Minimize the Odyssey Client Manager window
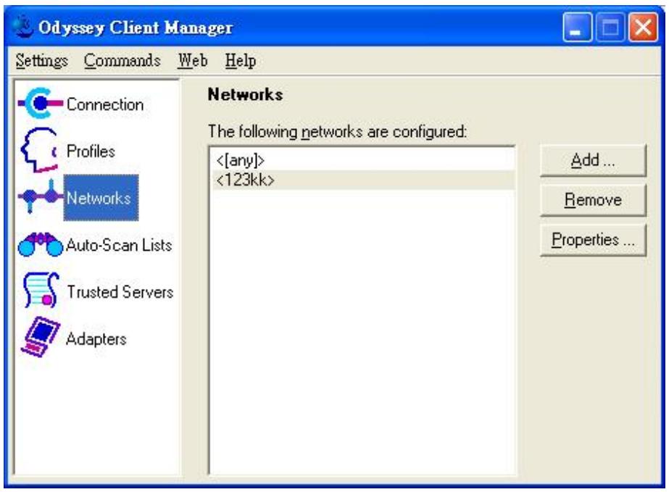 coord(577,27)
